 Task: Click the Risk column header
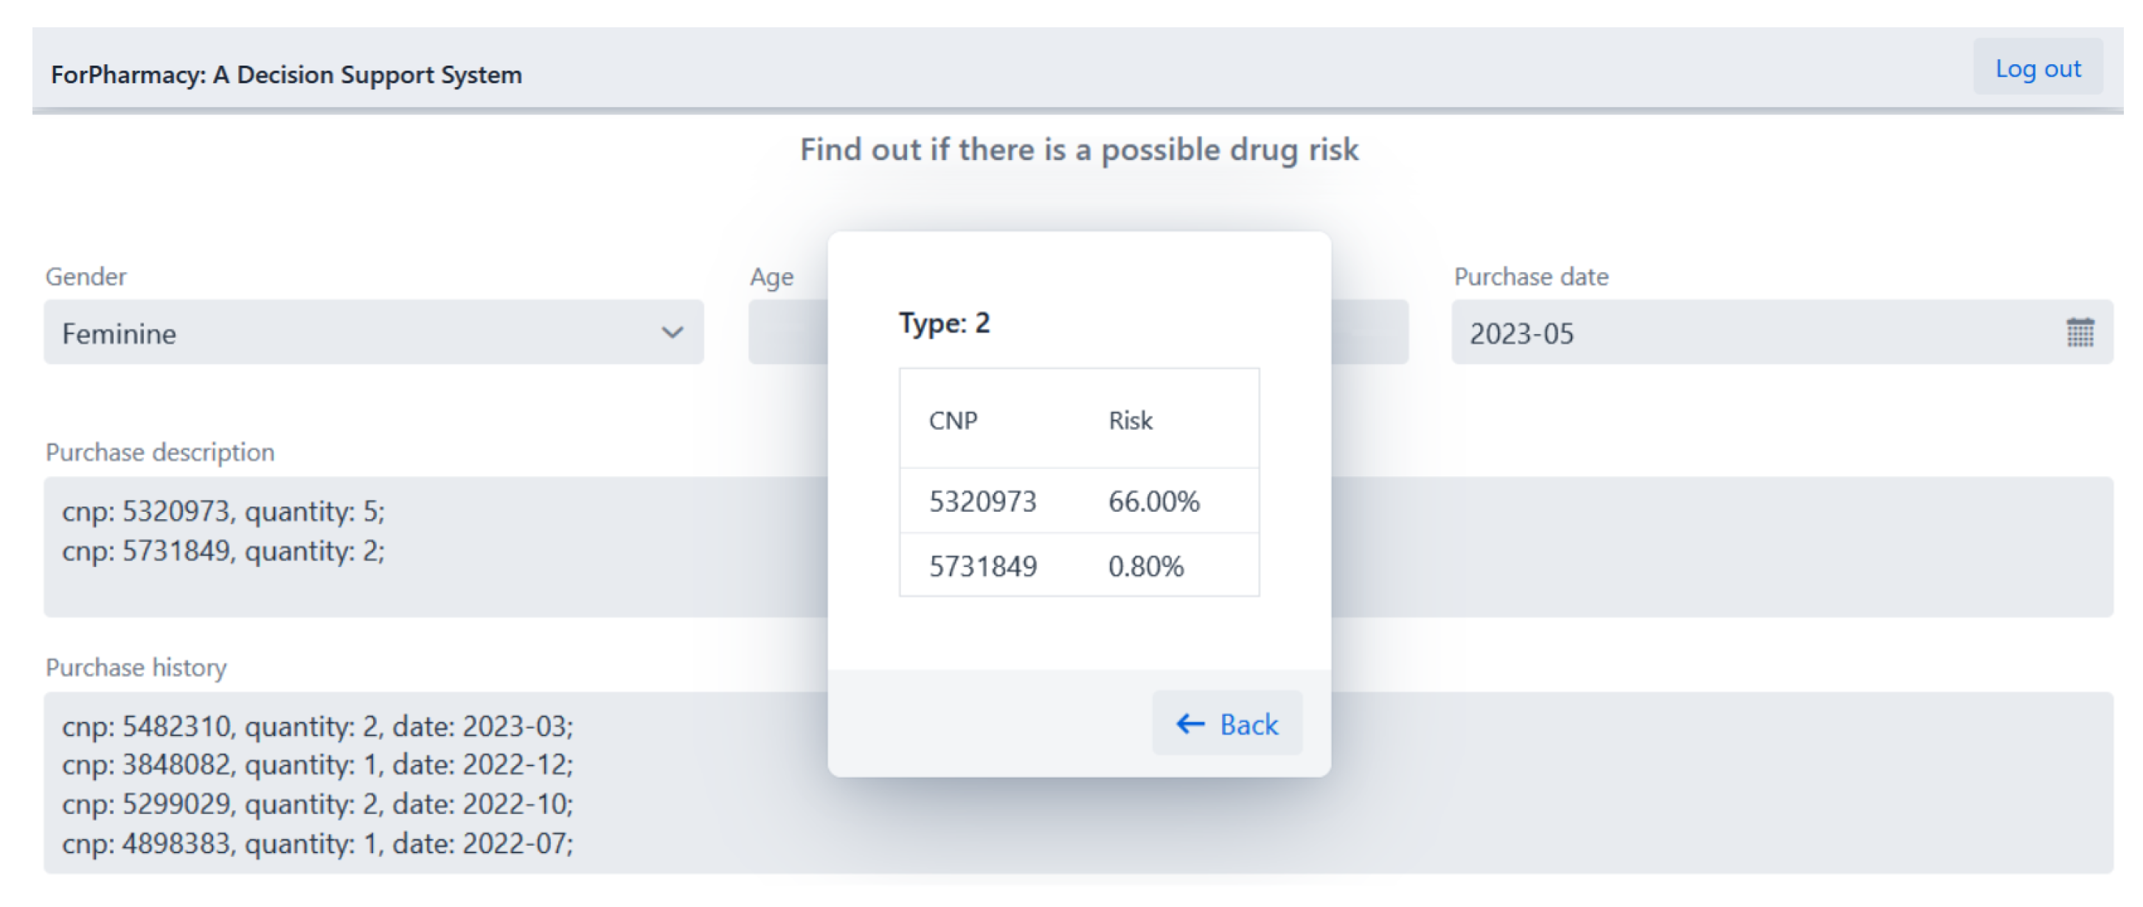click(1130, 420)
